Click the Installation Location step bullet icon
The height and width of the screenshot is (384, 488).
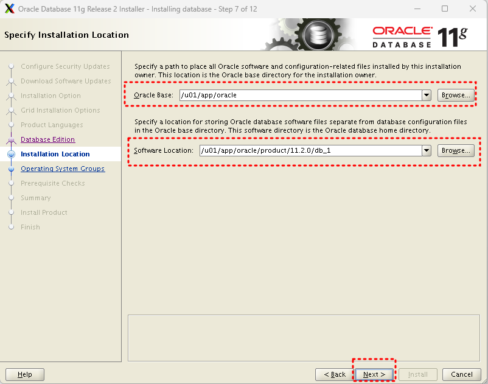[11, 154]
